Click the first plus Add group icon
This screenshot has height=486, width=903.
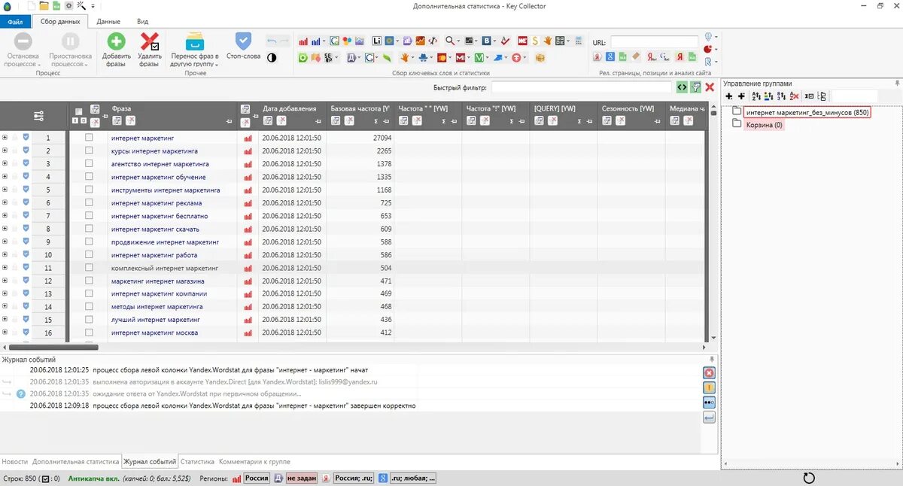pyautogui.click(x=729, y=96)
